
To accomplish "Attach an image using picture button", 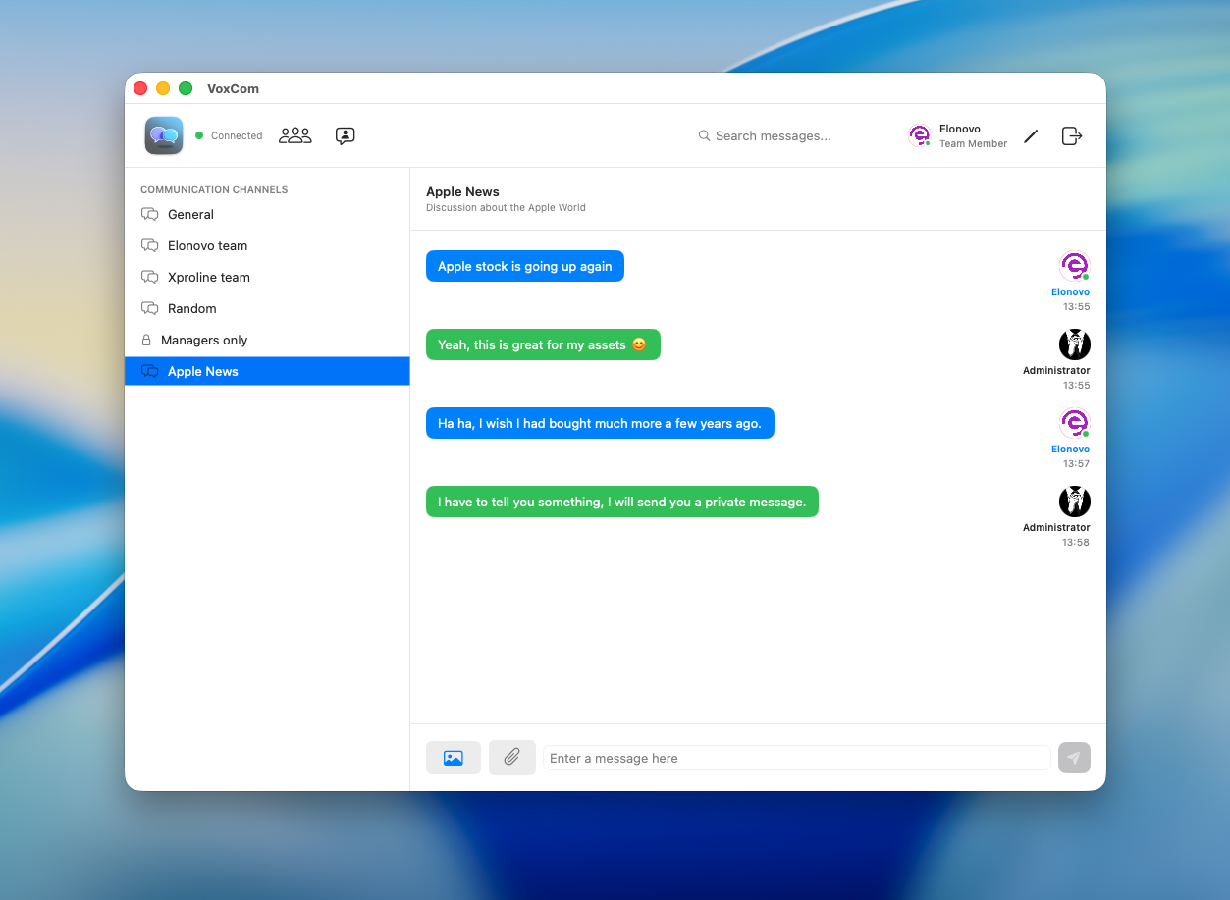I will 453,758.
